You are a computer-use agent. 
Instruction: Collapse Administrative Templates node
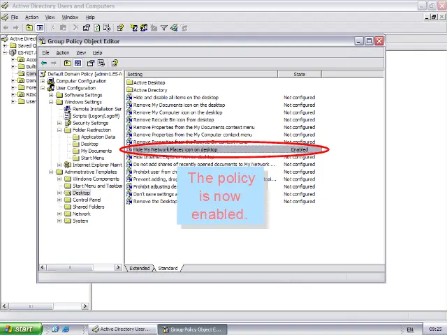(51, 172)
